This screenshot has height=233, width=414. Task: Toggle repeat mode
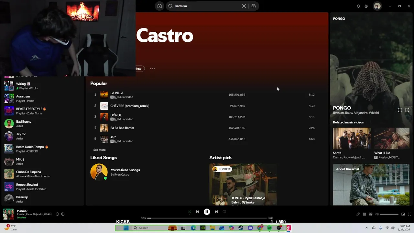224,212
